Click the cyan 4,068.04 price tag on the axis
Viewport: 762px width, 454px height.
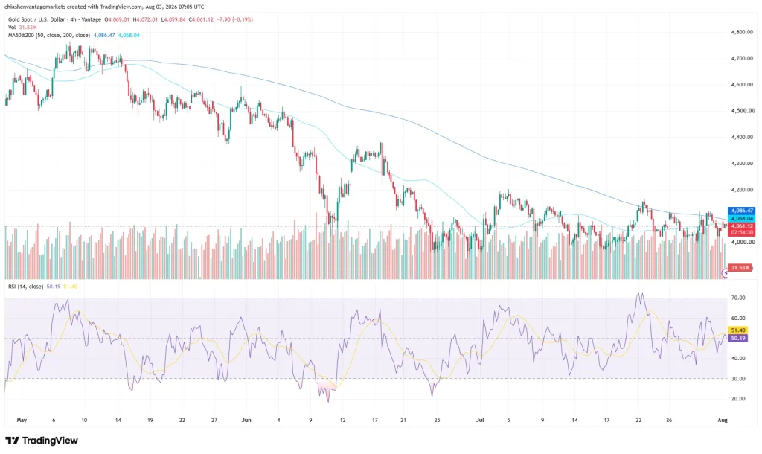[742, 219]
